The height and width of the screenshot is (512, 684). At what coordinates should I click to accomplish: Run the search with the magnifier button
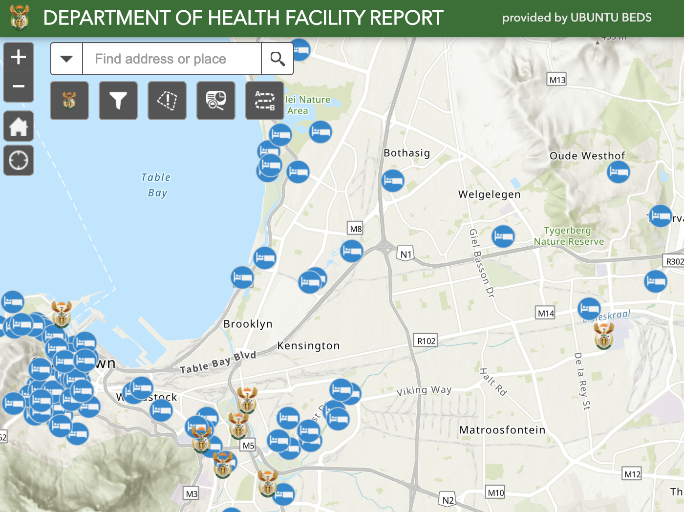(278, 59)
